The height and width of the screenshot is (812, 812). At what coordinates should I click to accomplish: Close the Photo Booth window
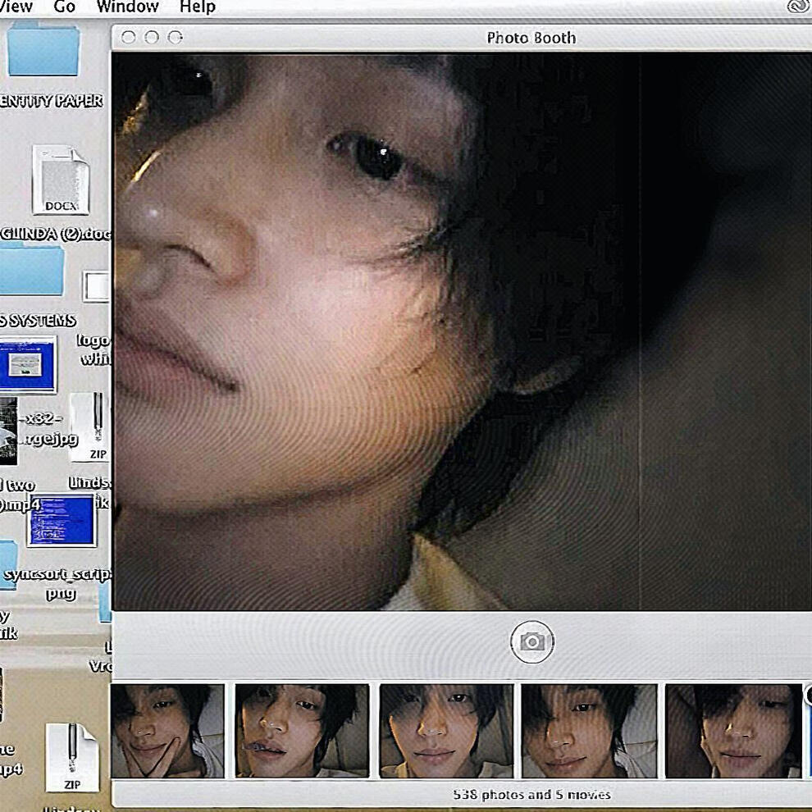(128, 38)
